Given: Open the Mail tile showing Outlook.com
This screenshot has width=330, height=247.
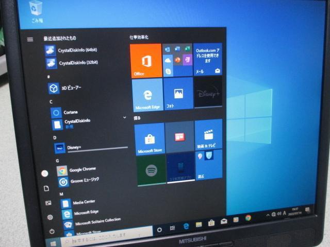Looking at the screenshot, I should coord(208,60).
